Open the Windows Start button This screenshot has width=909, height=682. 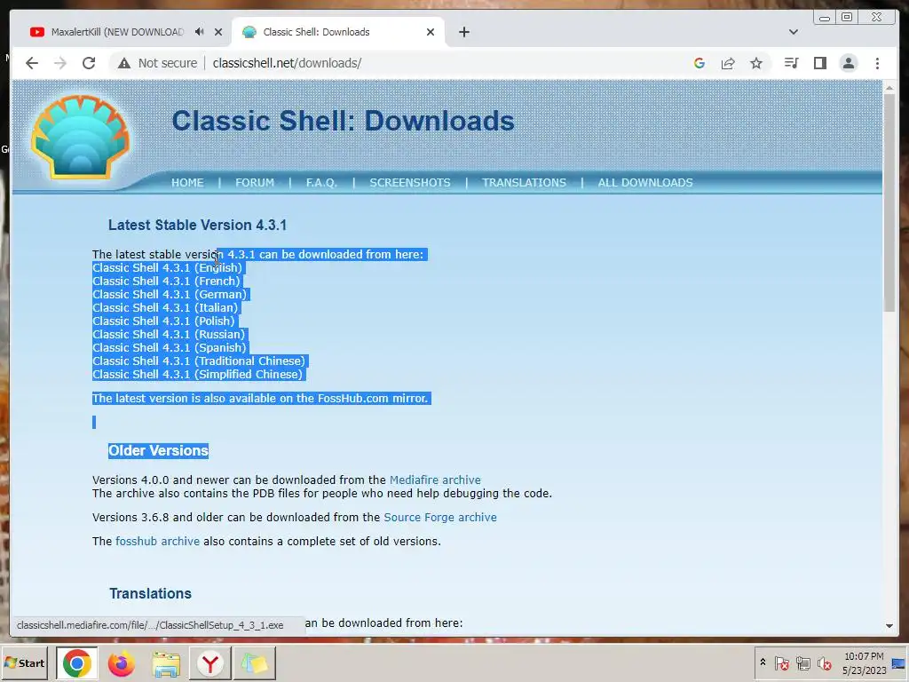25,662
